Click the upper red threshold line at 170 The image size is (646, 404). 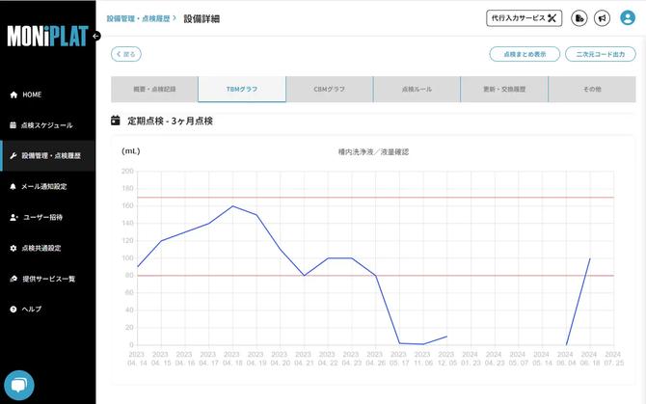[375, 198]
